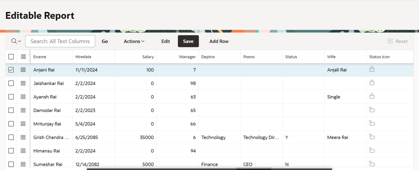Click the Hiredate column header

coord(83,57)
